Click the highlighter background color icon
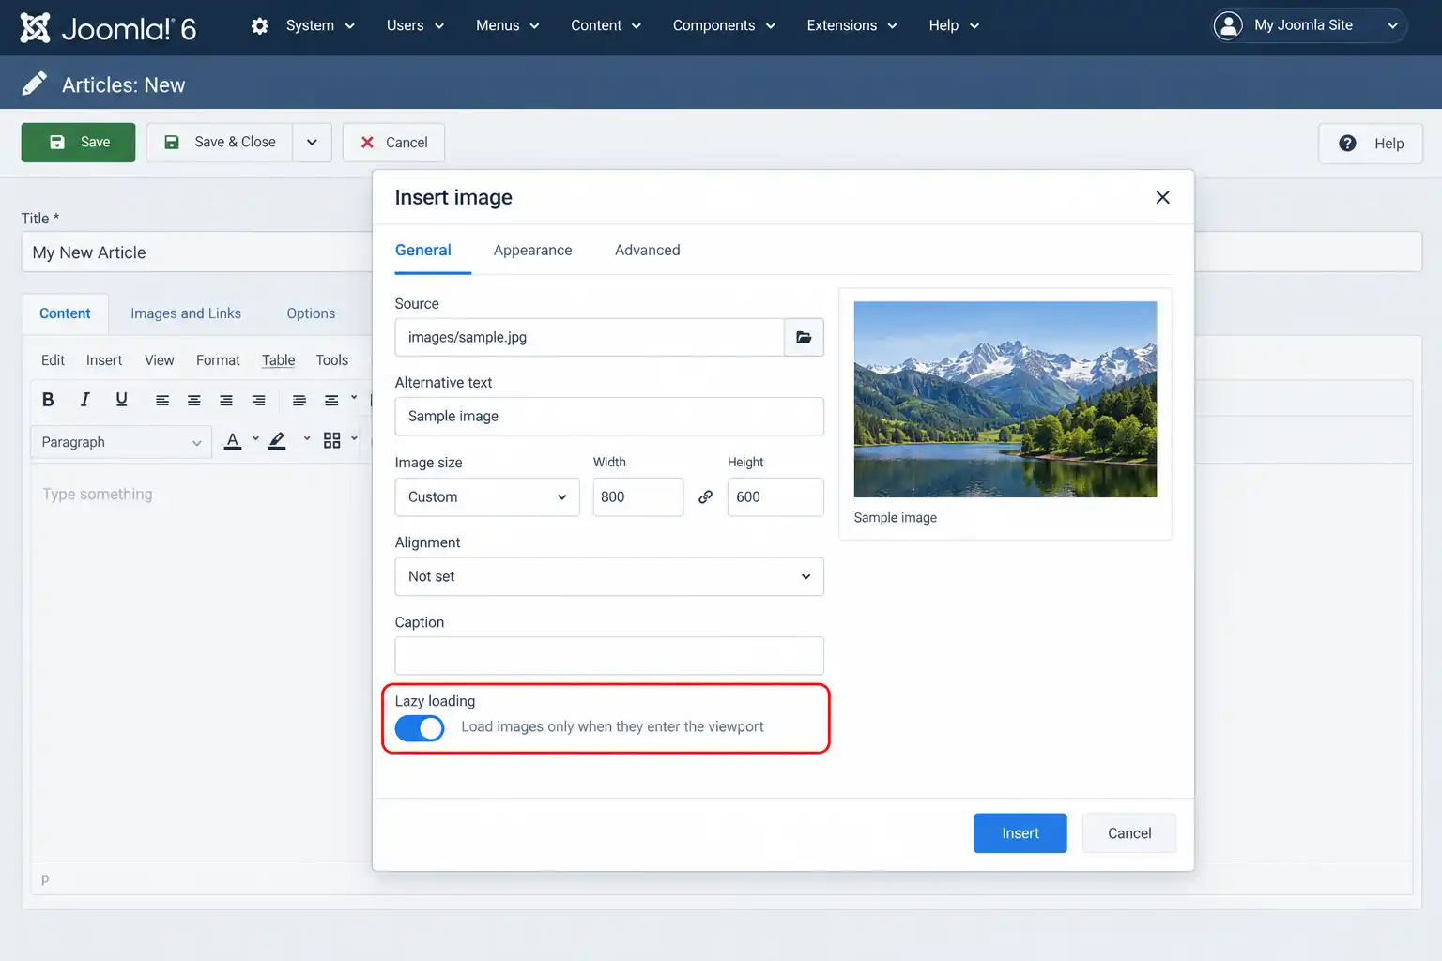1442x961 pixels. coord(277,441)
